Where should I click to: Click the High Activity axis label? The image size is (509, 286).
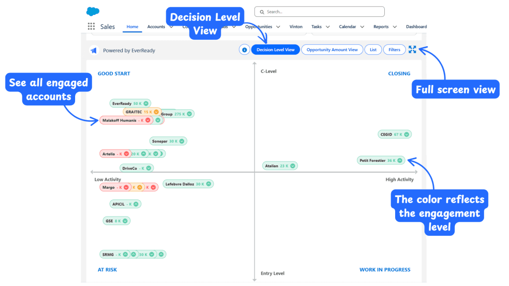click(x=399, y=179)
